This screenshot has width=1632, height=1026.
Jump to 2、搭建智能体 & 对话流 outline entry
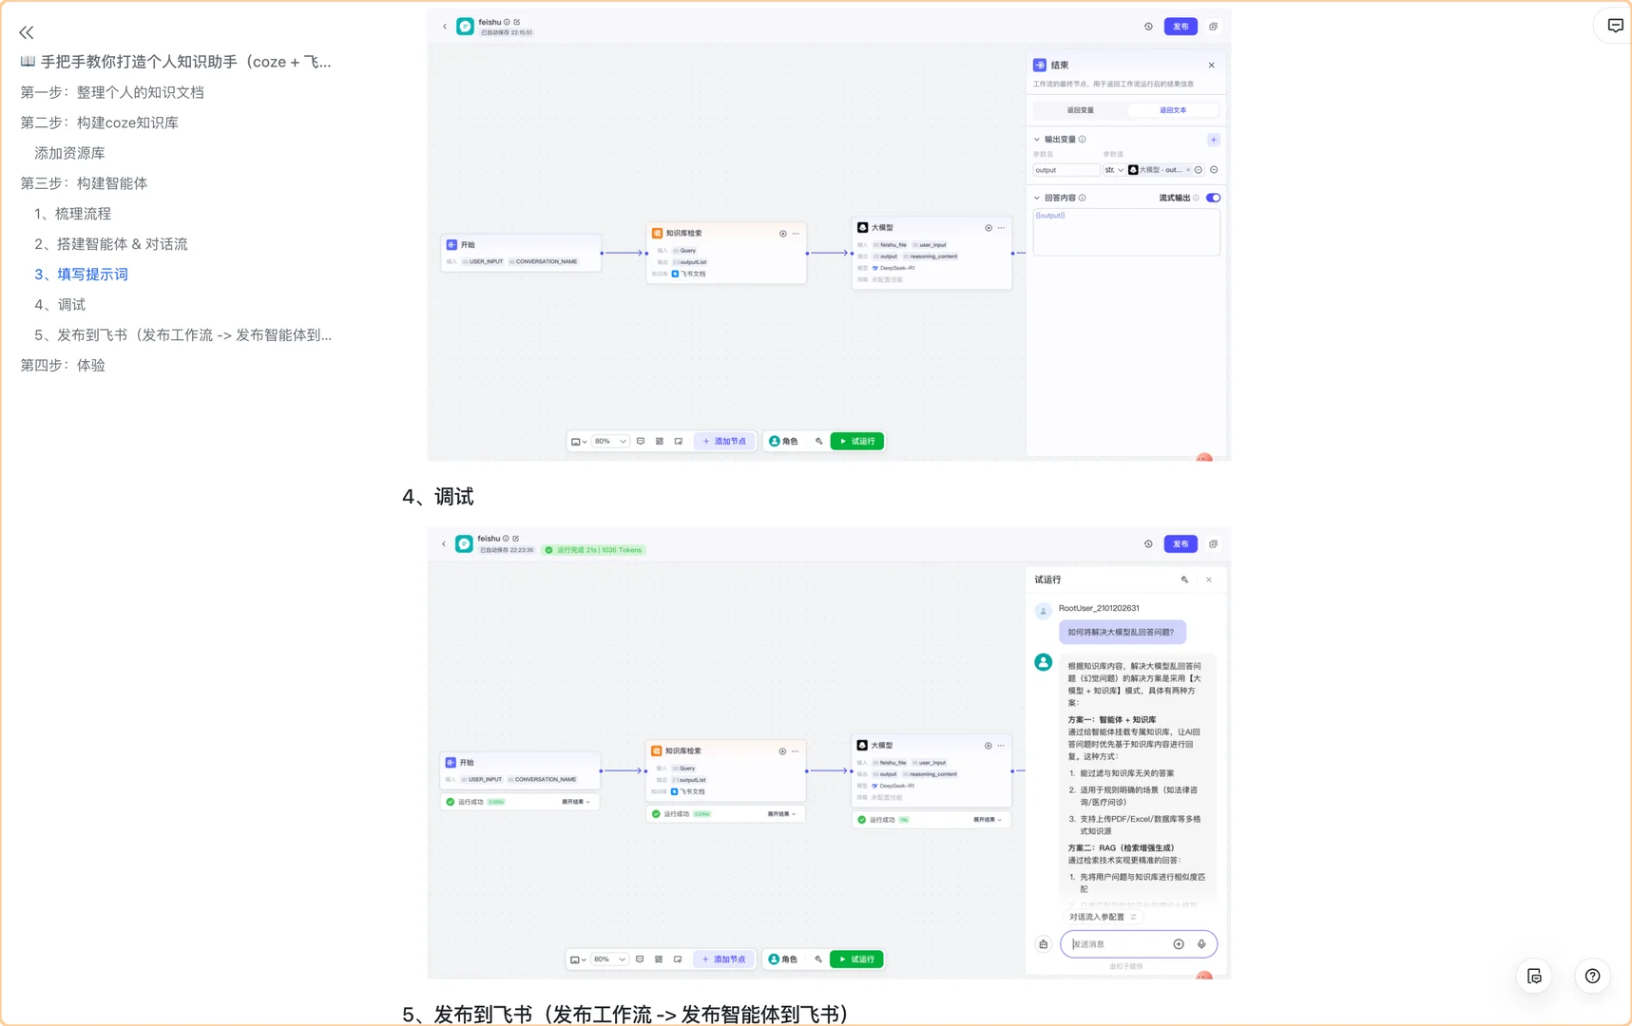[x=111, y=244]
